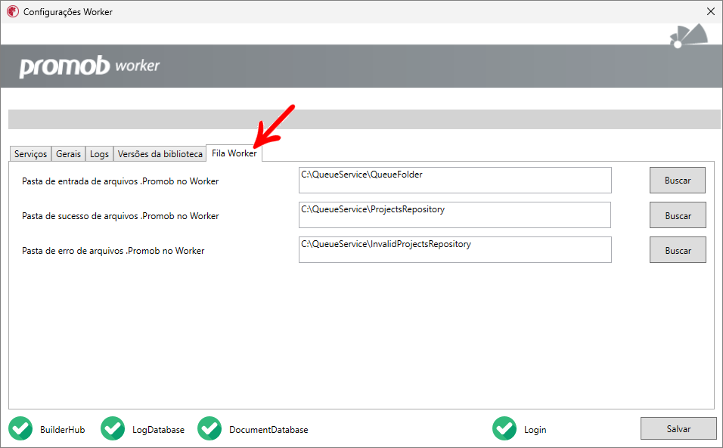Click the QueueFolder path input field
Screen dimensions: 723x448
[455, 181]
